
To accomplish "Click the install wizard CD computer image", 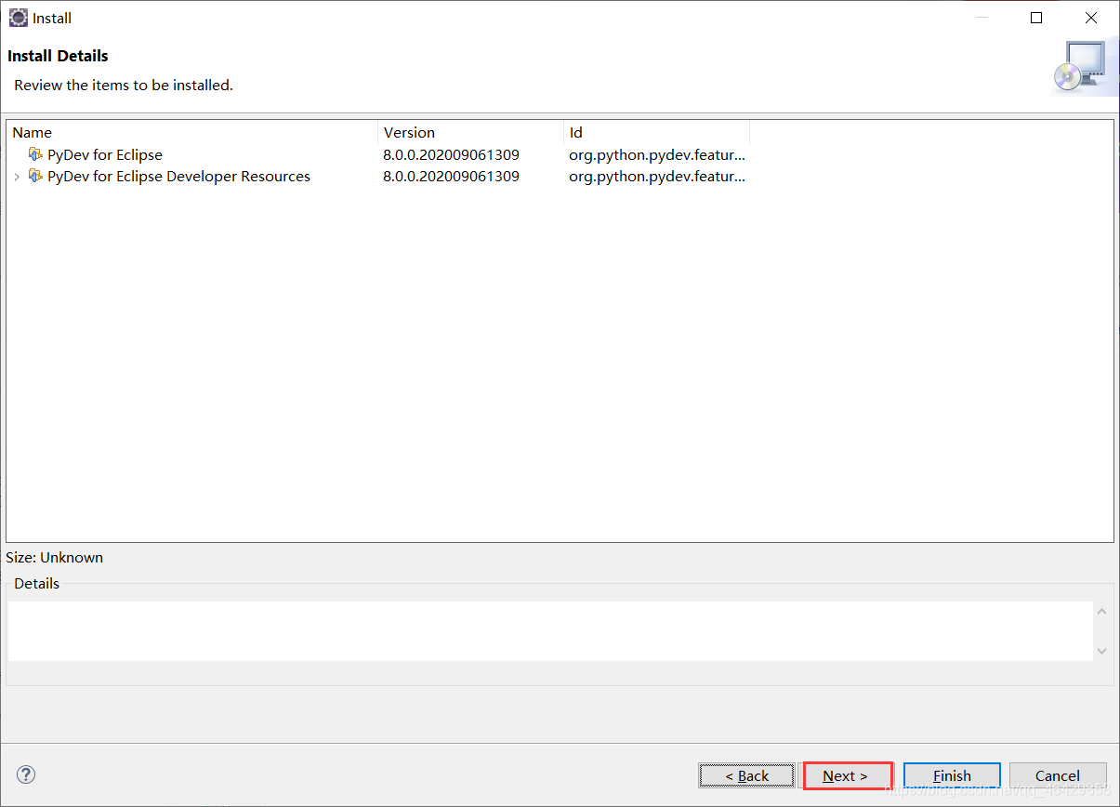I will click(1079, 67).
